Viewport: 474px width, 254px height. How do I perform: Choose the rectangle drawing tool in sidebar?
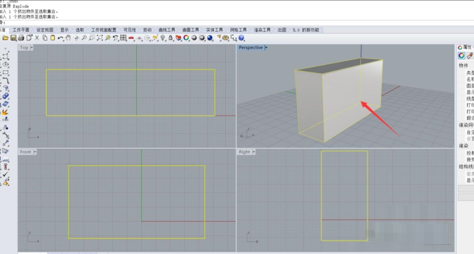coord(6,73)
